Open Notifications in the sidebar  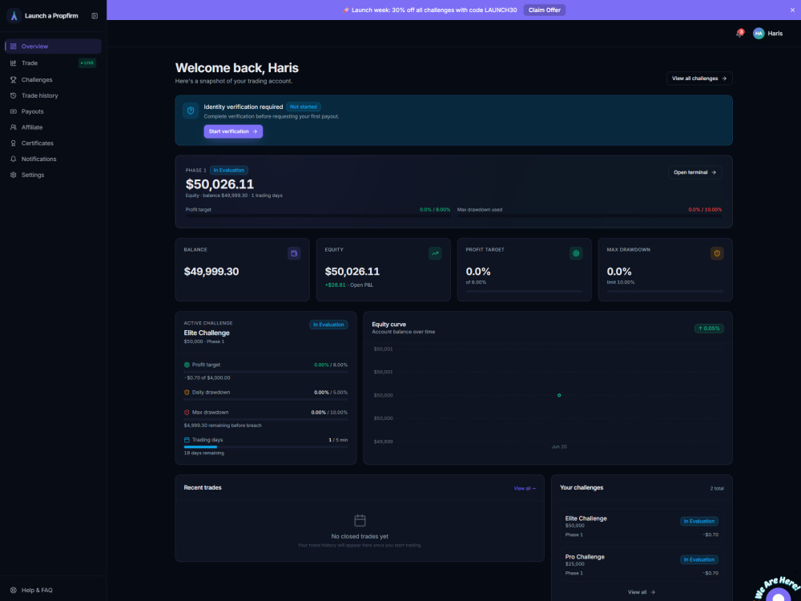tap(53, 159)
